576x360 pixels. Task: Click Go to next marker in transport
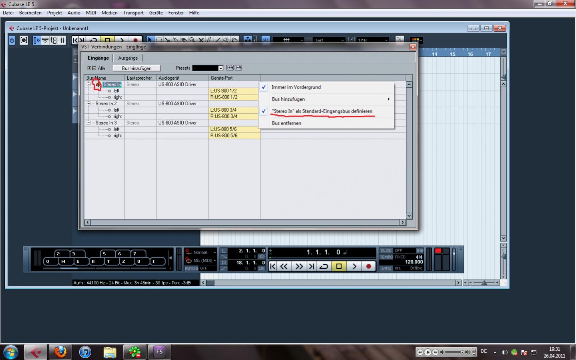point(311,266)
